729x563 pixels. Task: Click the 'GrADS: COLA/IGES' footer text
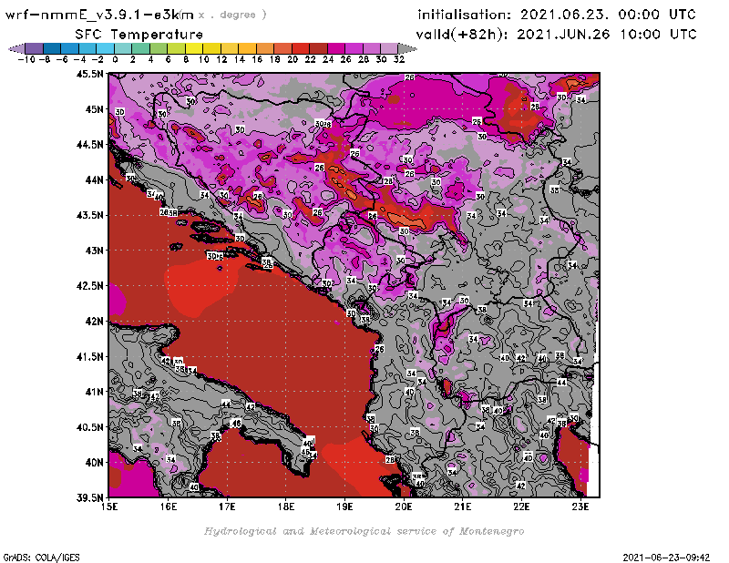coord(41,558)
